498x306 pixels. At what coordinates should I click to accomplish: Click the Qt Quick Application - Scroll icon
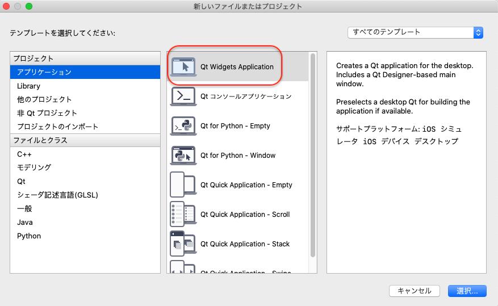pyautogui.click(x=183, y=214)
